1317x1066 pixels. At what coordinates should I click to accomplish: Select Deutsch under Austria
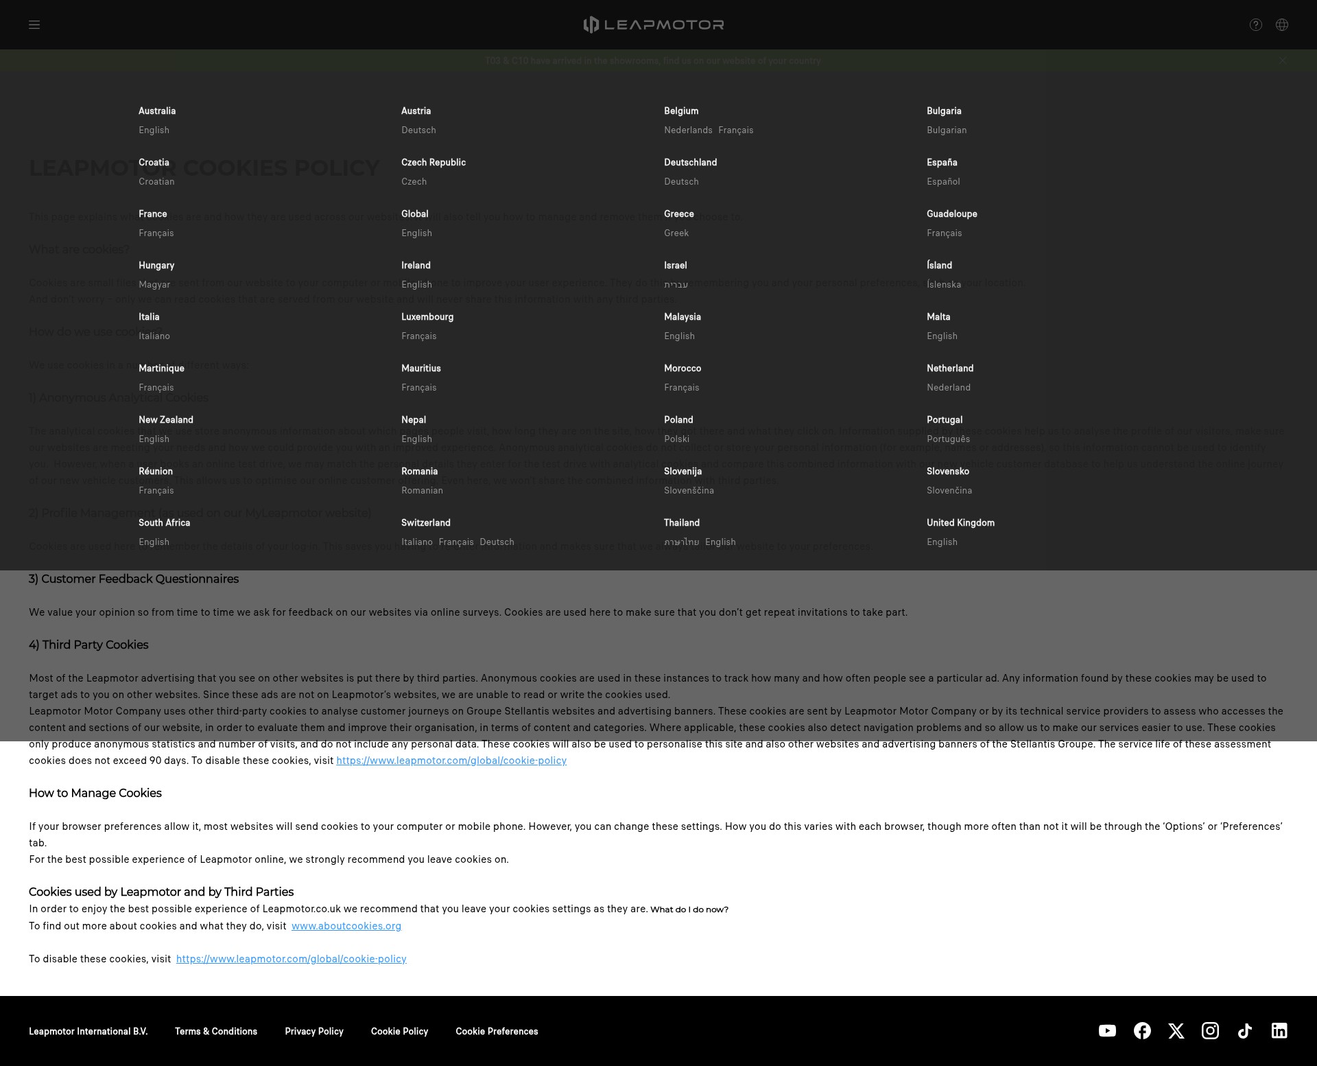pos(418,130)
